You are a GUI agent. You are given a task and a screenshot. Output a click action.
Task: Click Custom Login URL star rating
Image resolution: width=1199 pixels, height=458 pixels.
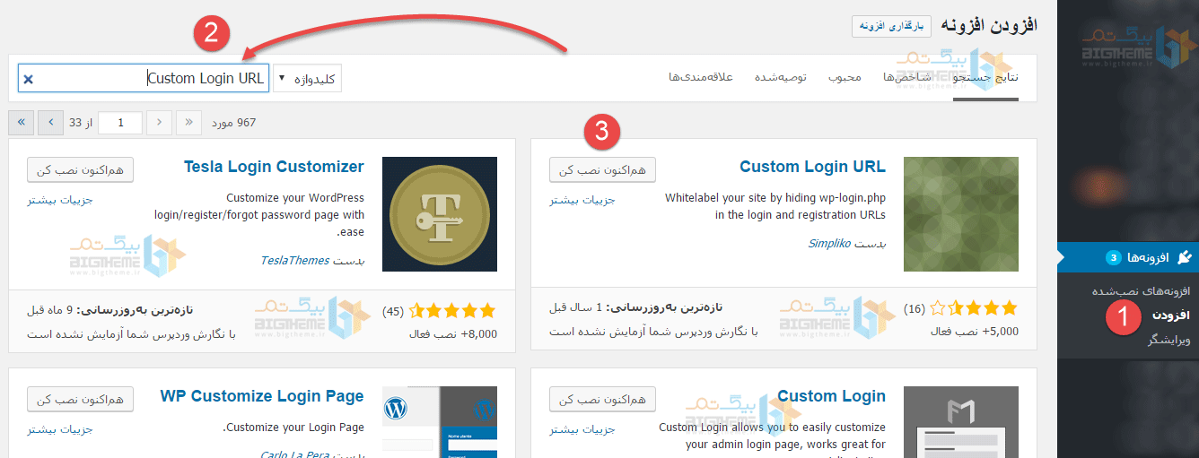pyautogui.click(x=976, y=308)
